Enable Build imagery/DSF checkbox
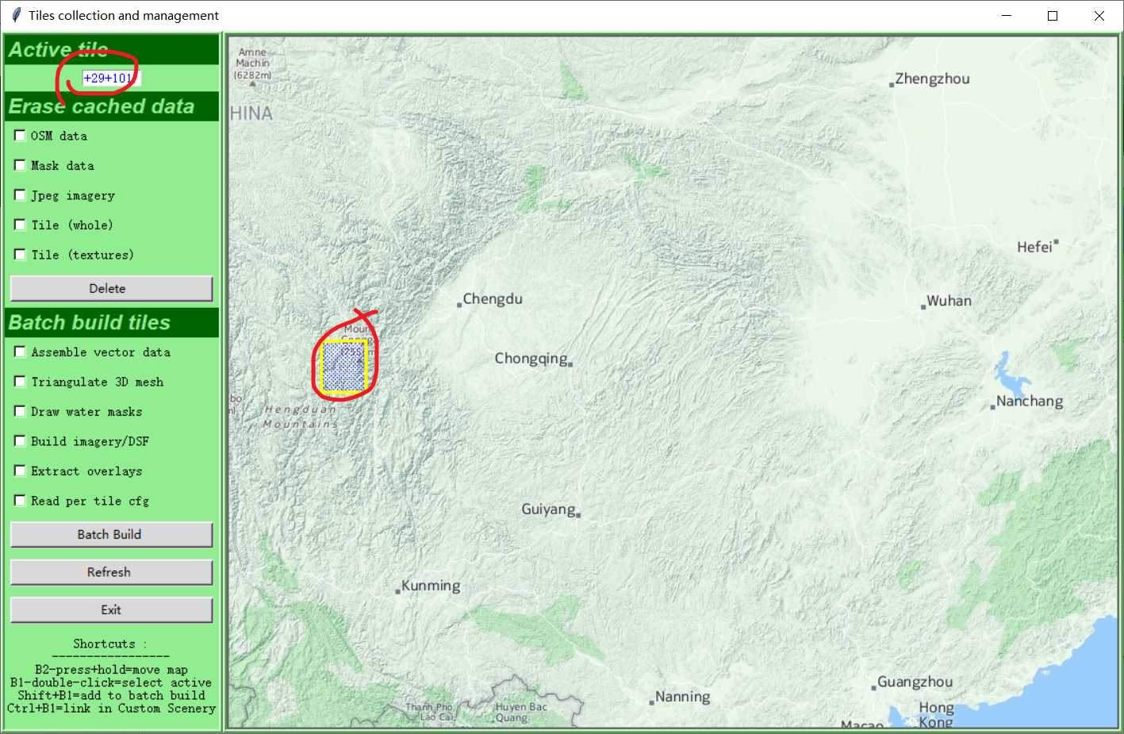 (20, 441)
